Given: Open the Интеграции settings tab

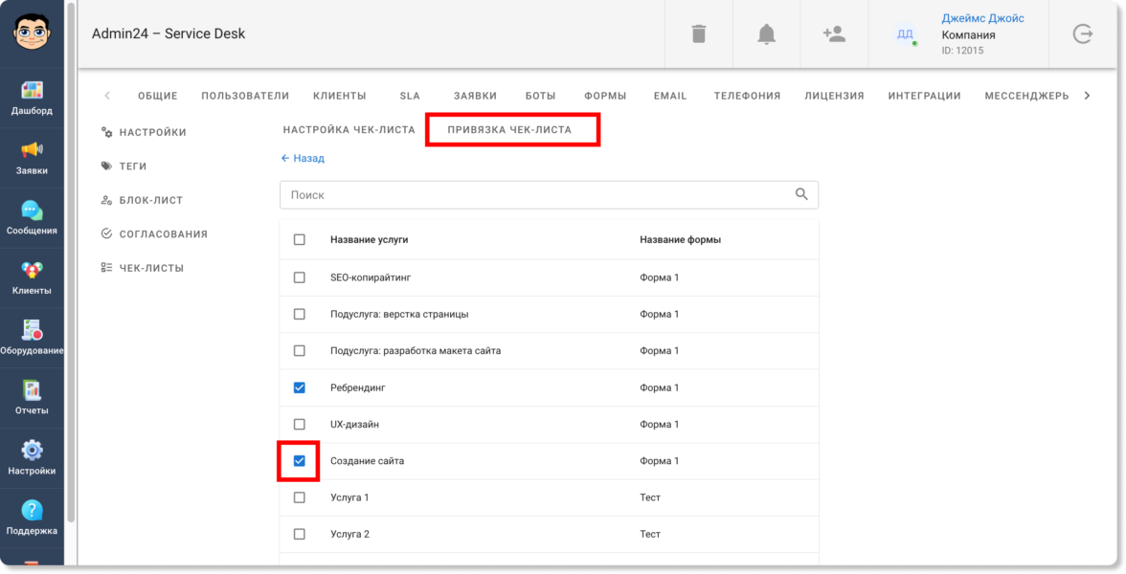Looking at the screenshot, I should [924, 96].
